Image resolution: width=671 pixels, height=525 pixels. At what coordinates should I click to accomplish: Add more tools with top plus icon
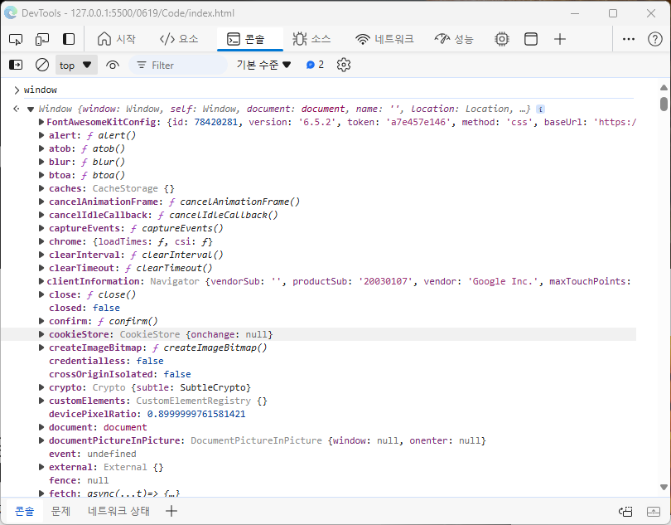click(560, 40)
